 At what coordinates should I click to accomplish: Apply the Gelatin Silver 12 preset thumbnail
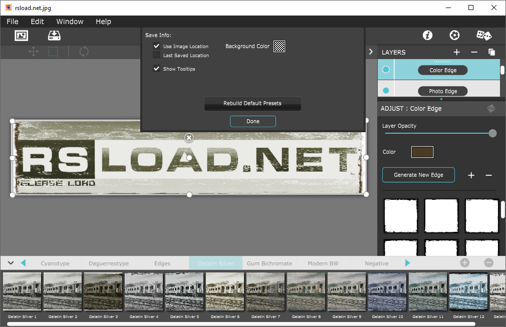[x=468, y=291]
